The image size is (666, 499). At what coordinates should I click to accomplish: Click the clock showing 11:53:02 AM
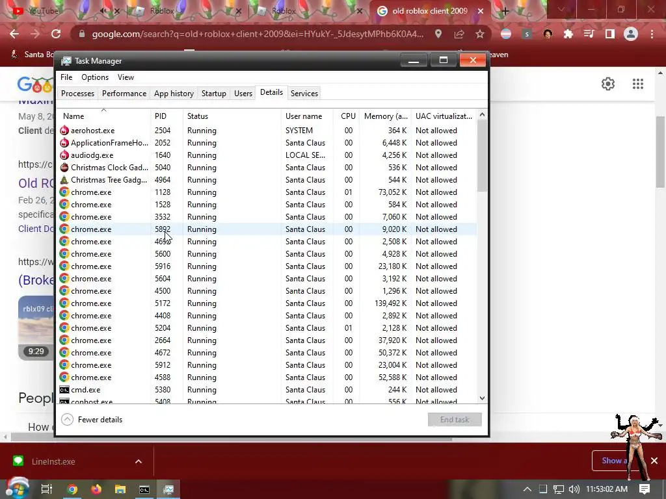click(607, 489)
